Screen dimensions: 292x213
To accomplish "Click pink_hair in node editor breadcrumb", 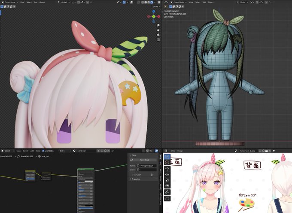I will [45, 156].
